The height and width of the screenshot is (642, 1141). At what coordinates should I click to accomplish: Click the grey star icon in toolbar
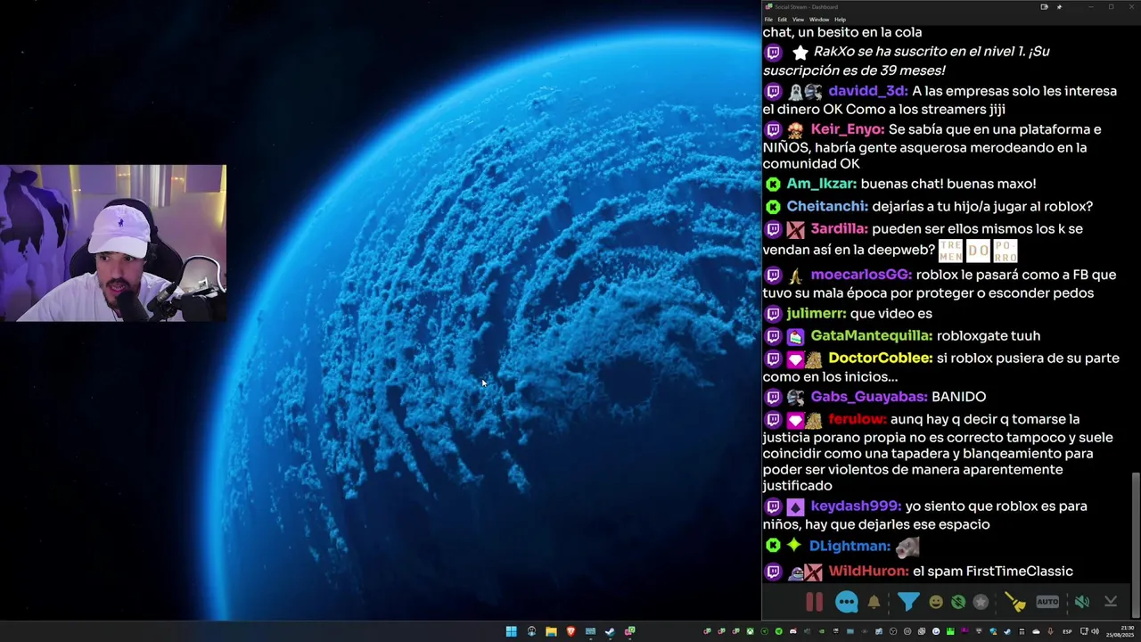[x=981, y=602]
